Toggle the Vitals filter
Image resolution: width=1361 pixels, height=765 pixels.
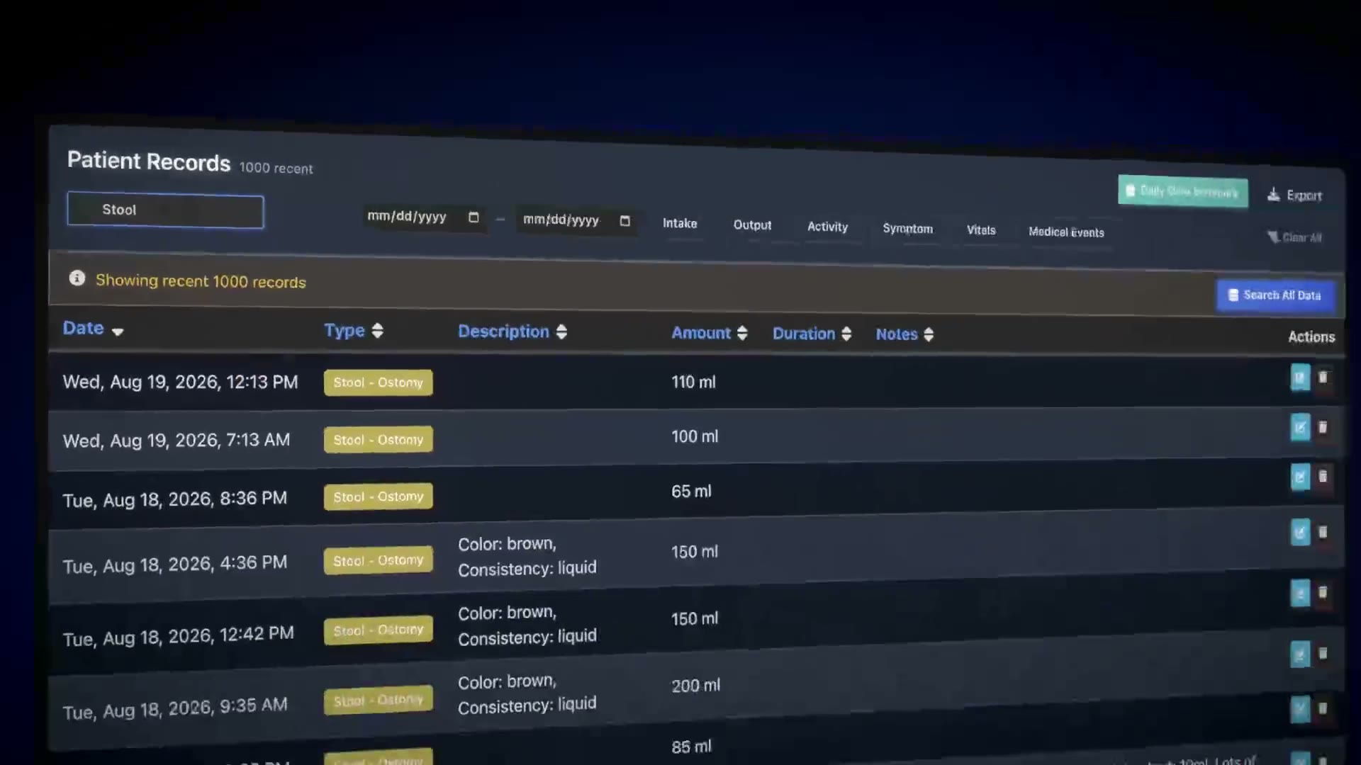click(981, 230)
